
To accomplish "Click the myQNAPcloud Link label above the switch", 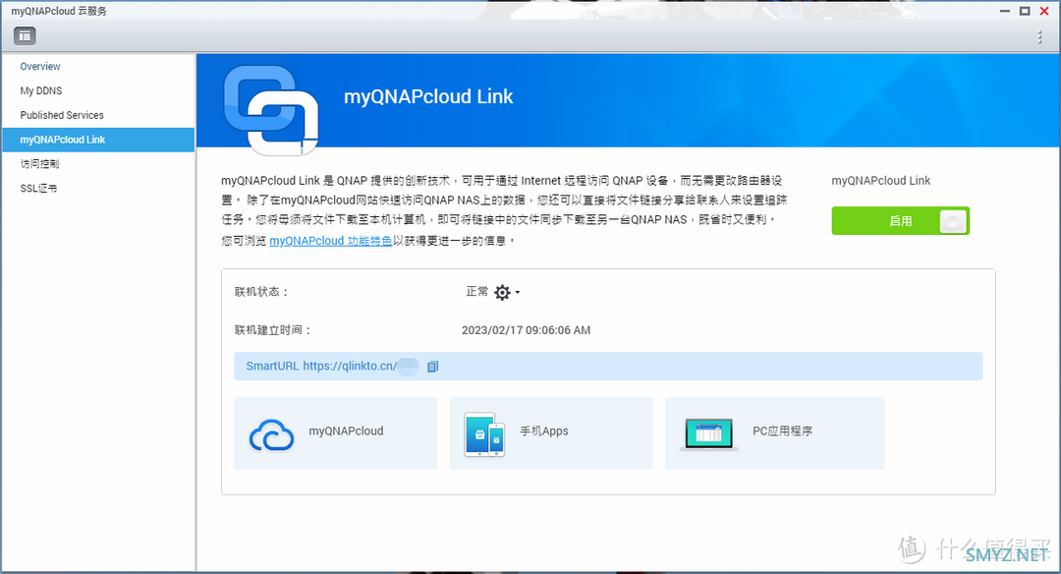I will (x=880, y=181).
